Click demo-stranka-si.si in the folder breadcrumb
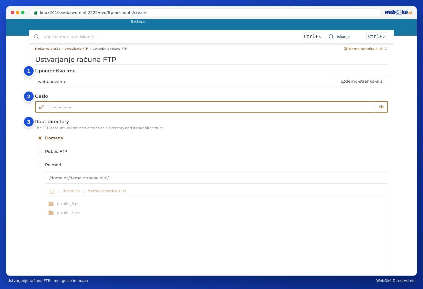The image size is (423, 289). pos(107,191)
